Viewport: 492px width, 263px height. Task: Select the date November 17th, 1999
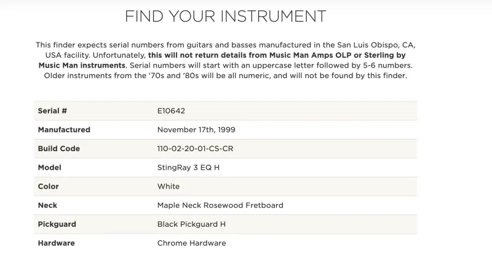(x=196, y=130)
